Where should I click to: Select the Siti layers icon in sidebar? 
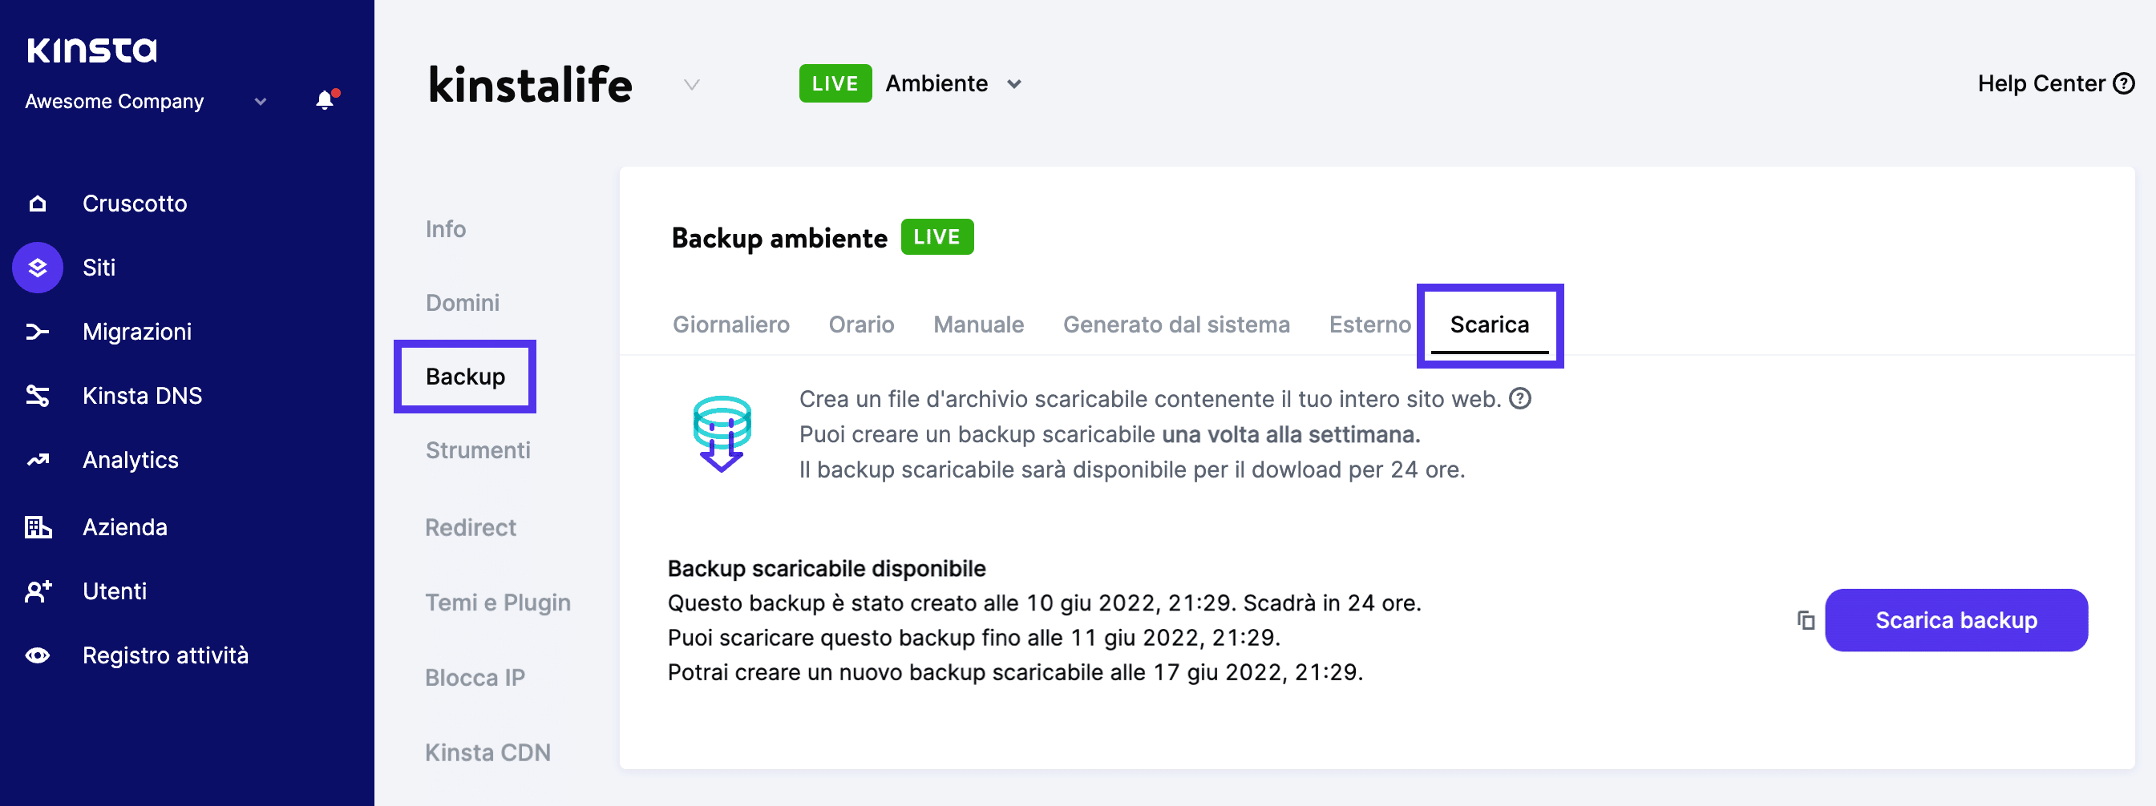pos(37,268)
